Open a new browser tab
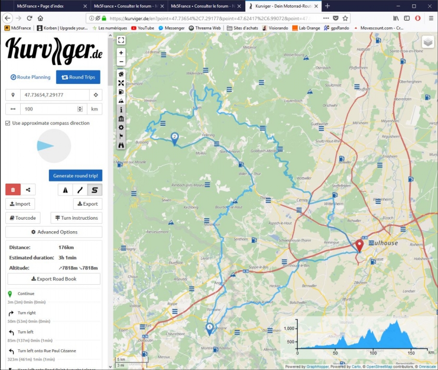This screenshot has height=370, width=438. [x=327, y=6]
